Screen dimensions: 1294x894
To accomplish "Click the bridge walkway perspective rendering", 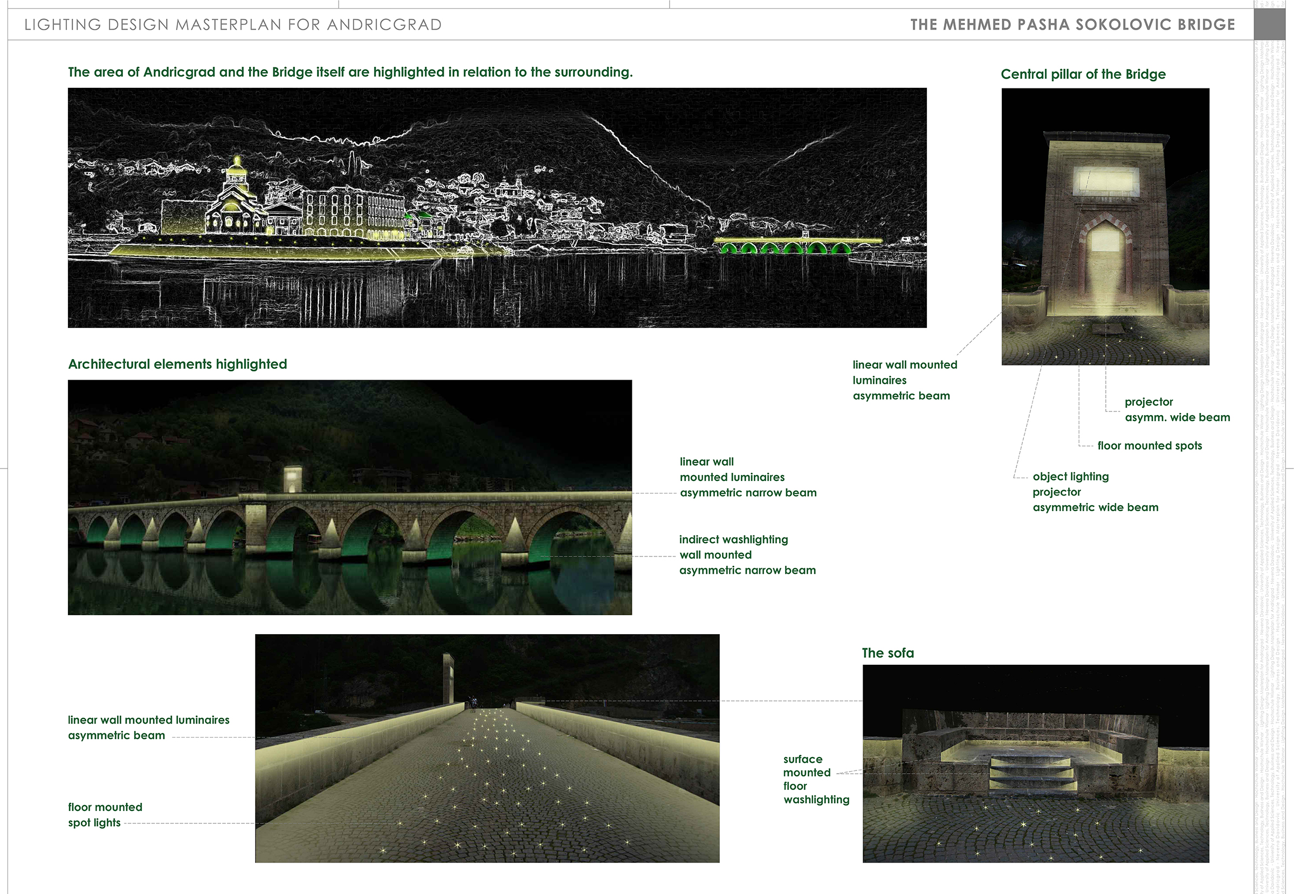I will [487, 748].
